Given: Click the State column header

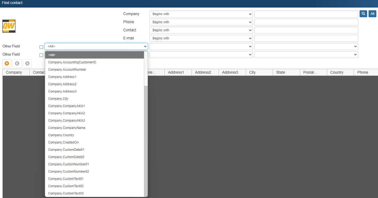Looking at the screenshot, I should 281,72.
